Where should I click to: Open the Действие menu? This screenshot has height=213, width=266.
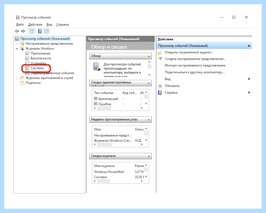pos(35,24)
